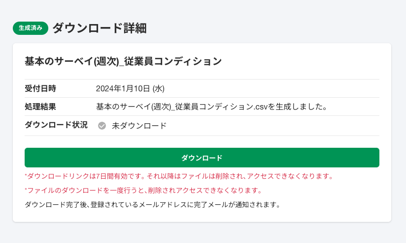
Task: Click the red 一度行うと削除 warning text
Action: (x=143, y=190)
